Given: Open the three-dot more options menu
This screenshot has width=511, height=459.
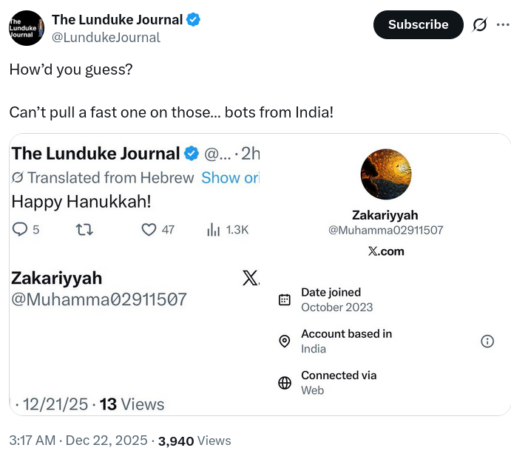Looking at the screenshot, I should tap(503, 24).
